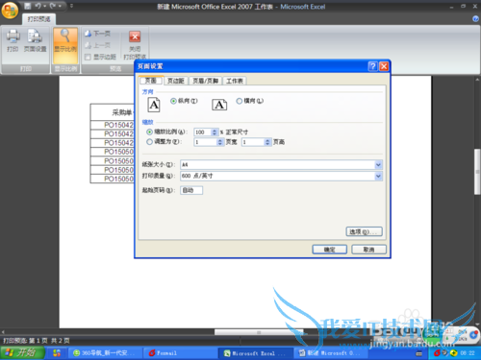Viewport: 481px width, 360px height.
Task: Click the pages tall input field
Action: pyautogui.click(x=253, y=142)
